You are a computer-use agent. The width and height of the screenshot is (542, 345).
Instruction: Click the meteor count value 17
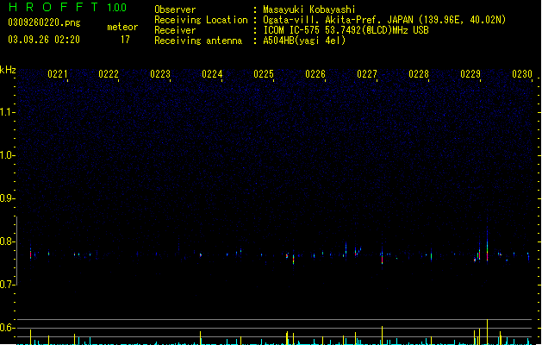(x=125, y=40)
